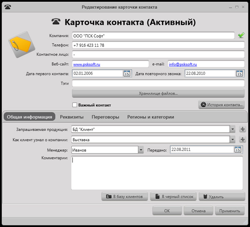
Task: Maximize the contact card window
Action: coord(237,7)
